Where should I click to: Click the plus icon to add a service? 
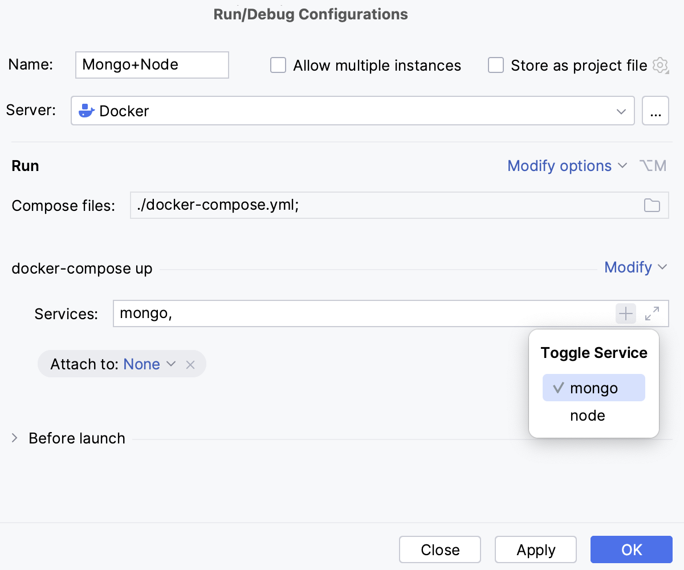point(625,313)
